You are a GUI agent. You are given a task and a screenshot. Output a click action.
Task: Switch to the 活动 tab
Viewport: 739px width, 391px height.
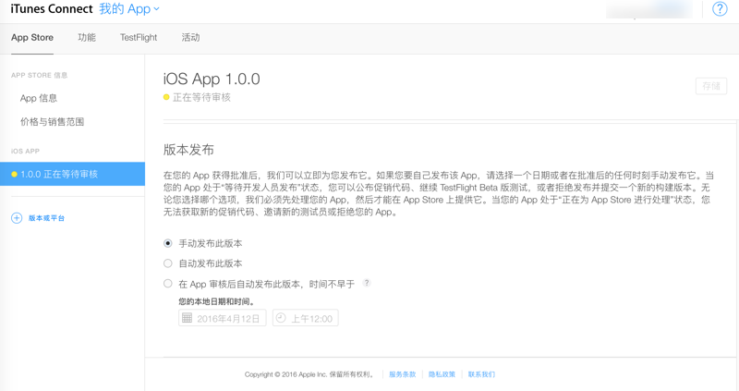[x=190, y=38]
